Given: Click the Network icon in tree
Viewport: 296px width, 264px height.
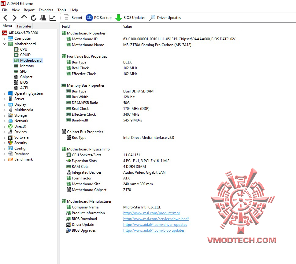Looking at the screenshot, I should point(10,121).
